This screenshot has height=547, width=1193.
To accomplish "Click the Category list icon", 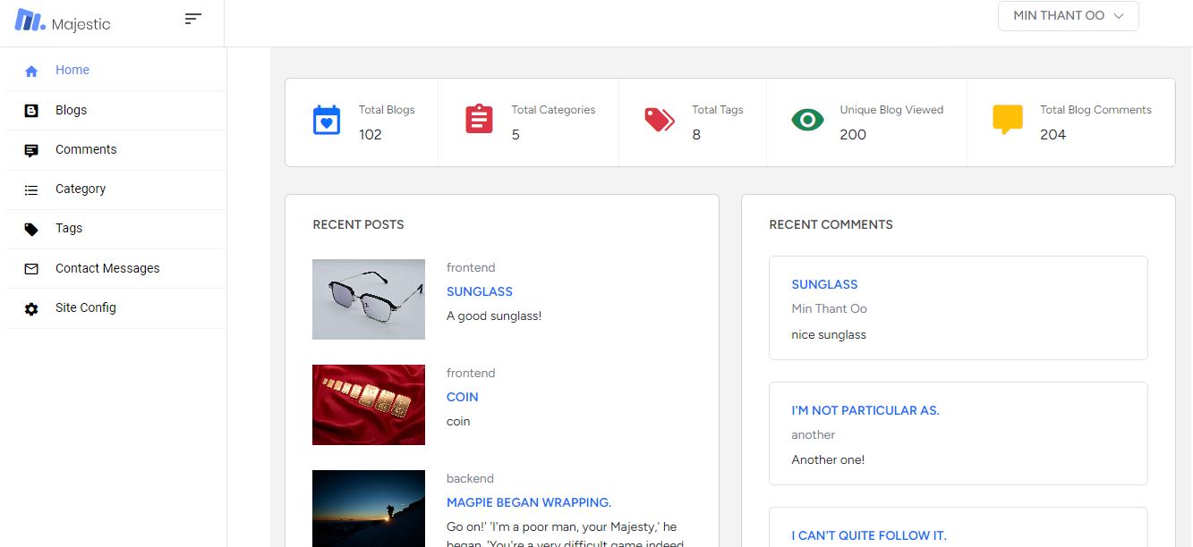I will pos(31,189).
